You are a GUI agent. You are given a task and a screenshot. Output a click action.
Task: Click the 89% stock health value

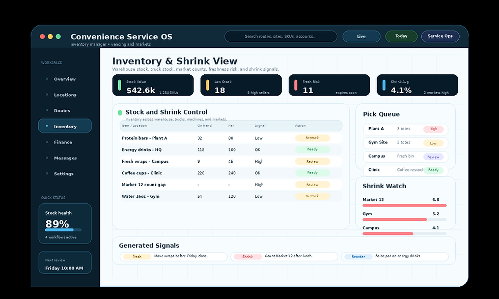(x=57, y=224)
